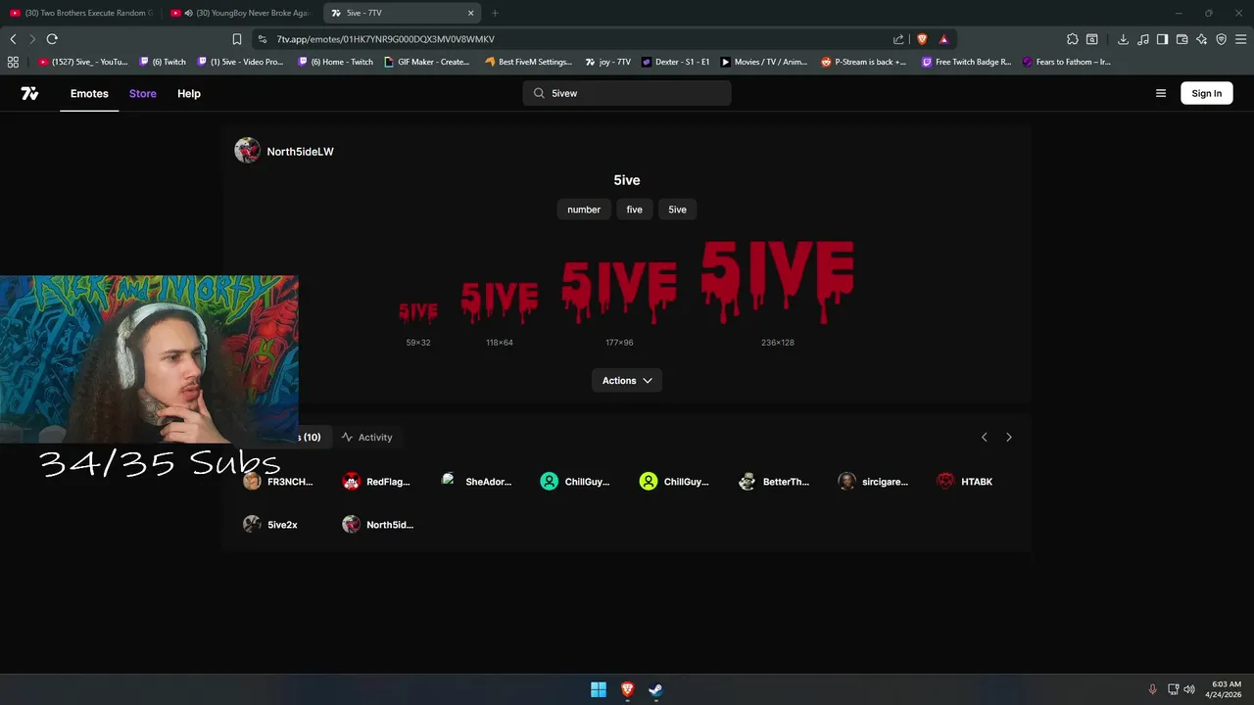
Task: Click the 236×128 5IVE emote preview
Action: pos(778,282)
